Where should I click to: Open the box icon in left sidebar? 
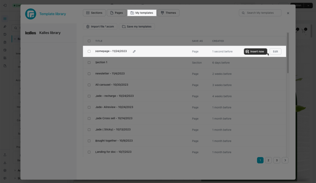pyautogui.click(x=5, y=50)
